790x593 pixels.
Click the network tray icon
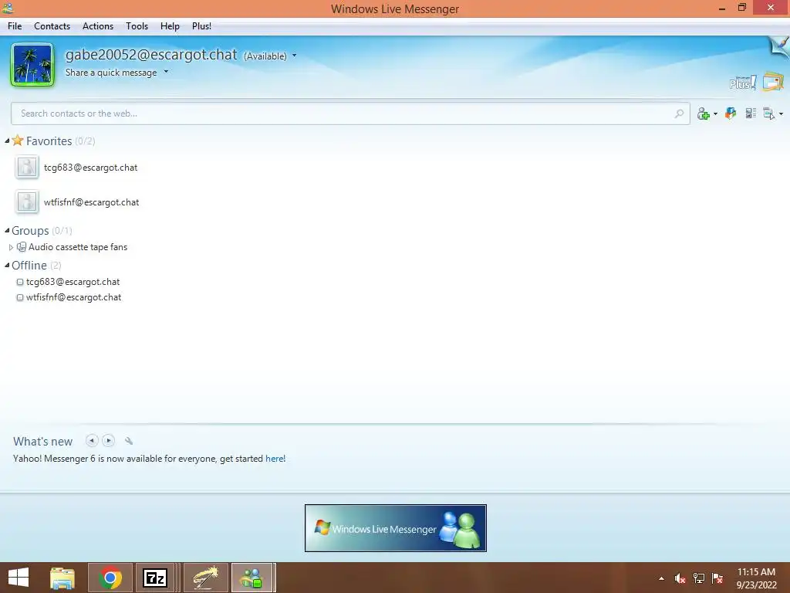pyautogui.click(x=699, y=578)
